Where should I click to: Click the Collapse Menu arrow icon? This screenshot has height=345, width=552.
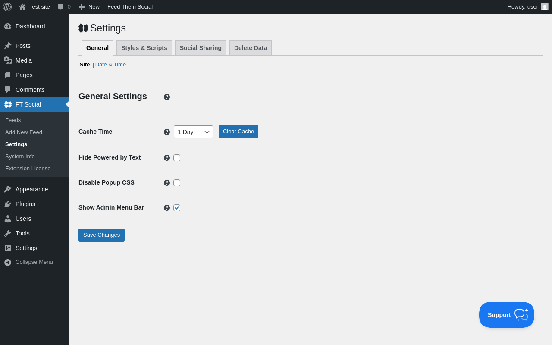coord(8,262)
